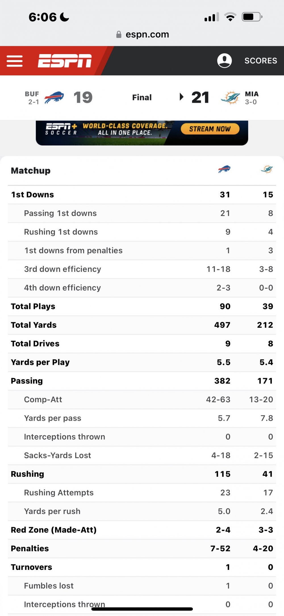Viewport: 284px width, 616px height.
Task: Tap the Matchup section heading
Action: (x=31, y=171)
